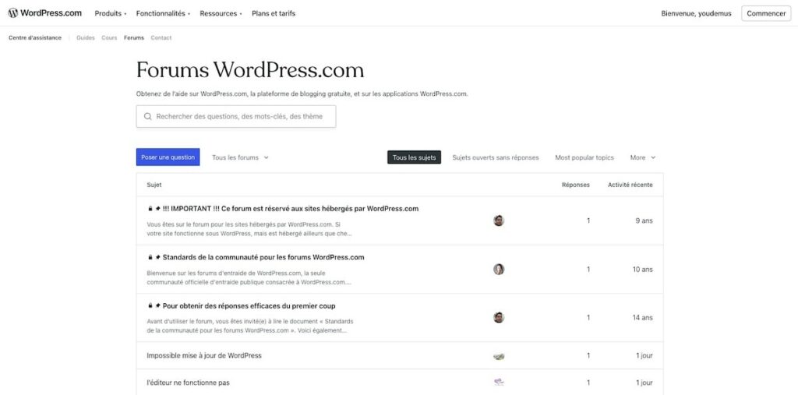Click Poser une question button
The width and height of the screenshot is (798, 395).
[168, 157]
